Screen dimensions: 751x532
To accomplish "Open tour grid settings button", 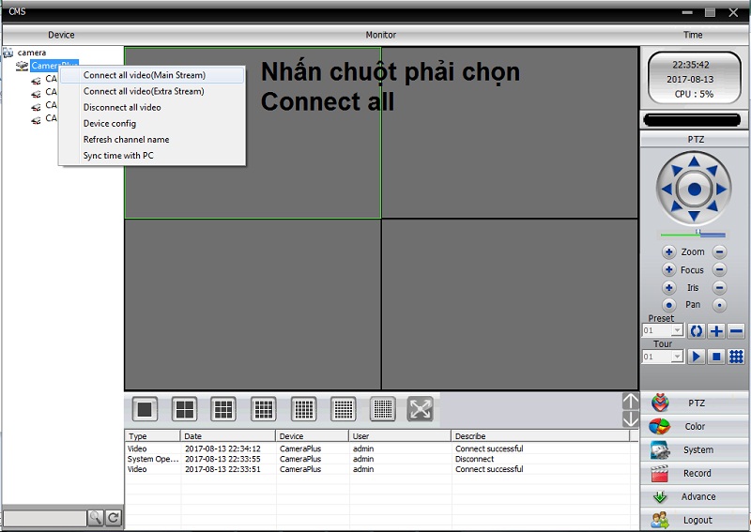I will (x=736, y=357).
